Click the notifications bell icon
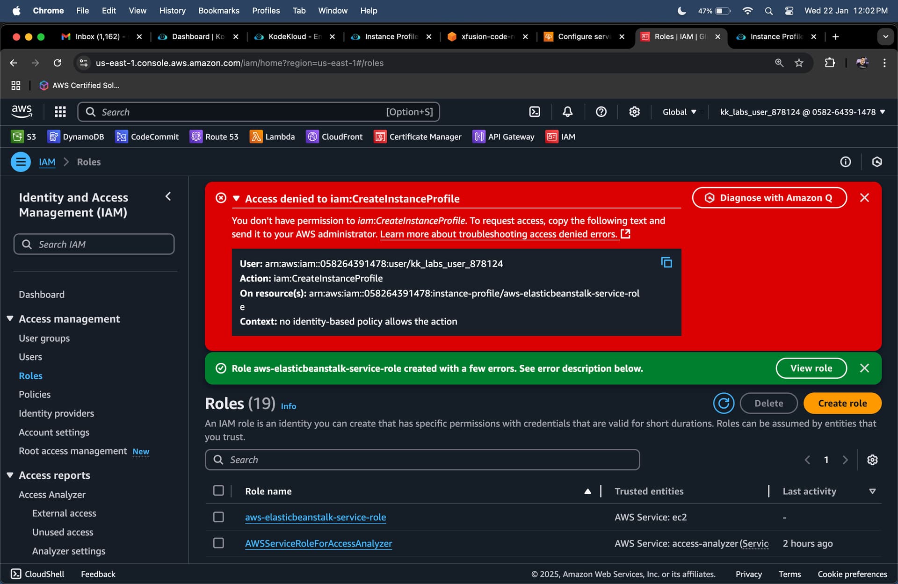This screenshot has width=898, height=584. click(x=567, y=112)
